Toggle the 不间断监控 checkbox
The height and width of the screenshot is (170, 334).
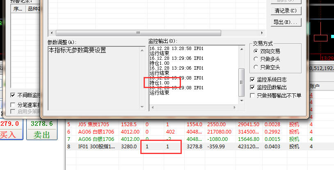pyautogui.click(x=13, y=95)
